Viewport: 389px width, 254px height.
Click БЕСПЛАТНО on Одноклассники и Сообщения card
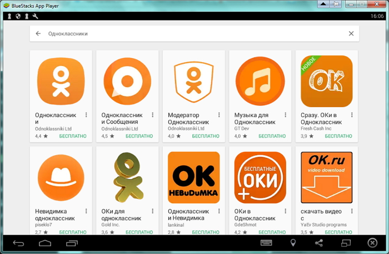click(139, 136)
